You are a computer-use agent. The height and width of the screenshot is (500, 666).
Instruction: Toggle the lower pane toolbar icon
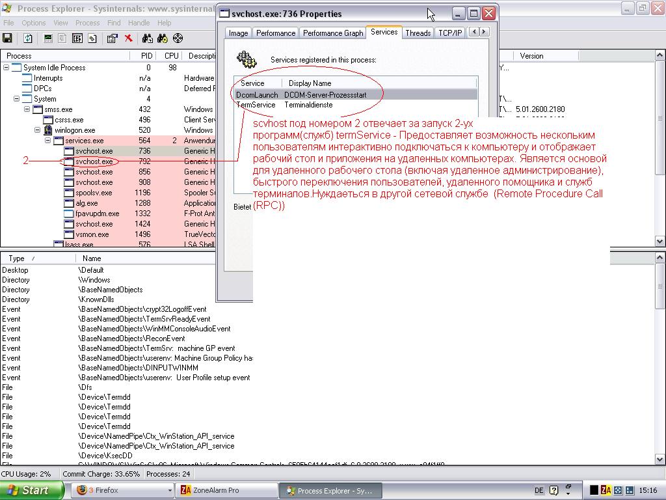pyautogui.click(x=77, y=38)
